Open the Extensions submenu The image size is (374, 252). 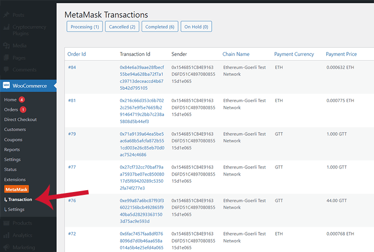(x=15, y=179)
